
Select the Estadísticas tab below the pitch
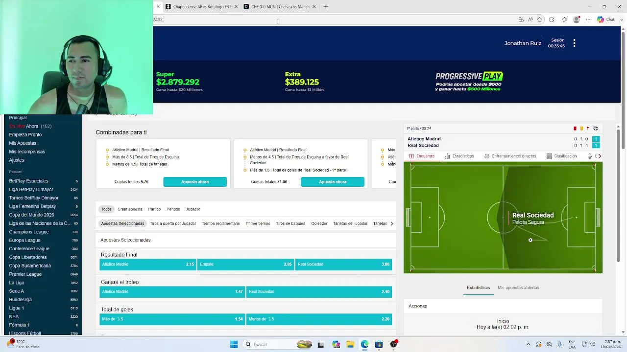[478, 287]
